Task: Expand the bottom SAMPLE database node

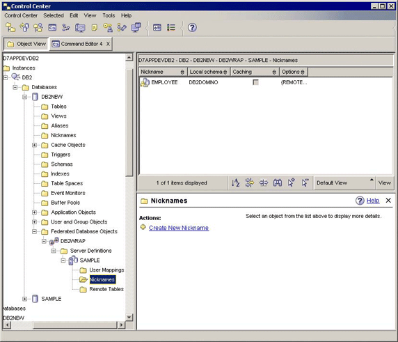Action: point(24,299)
